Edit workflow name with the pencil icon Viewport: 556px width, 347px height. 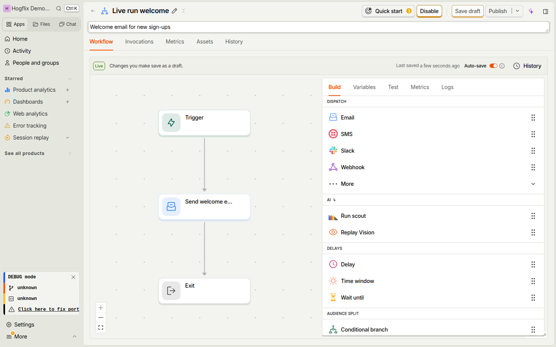(175, 11)
